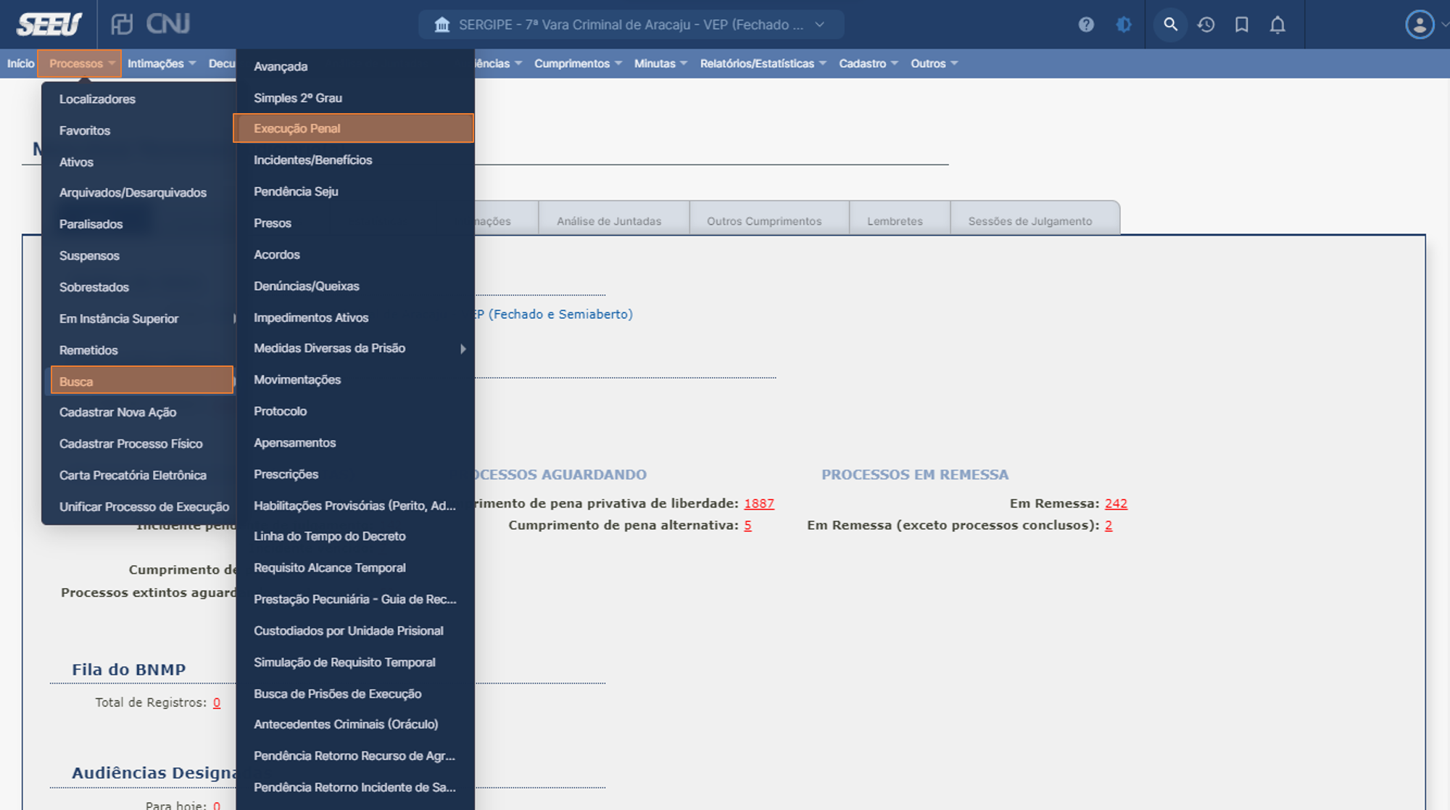The image size is (1450, 810).
Task: Open the bookmarks icon
Action: tap(1242, 25)
